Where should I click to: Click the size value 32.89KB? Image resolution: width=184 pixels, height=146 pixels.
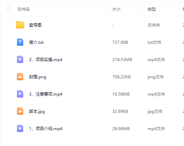click(x=120, y=111)
